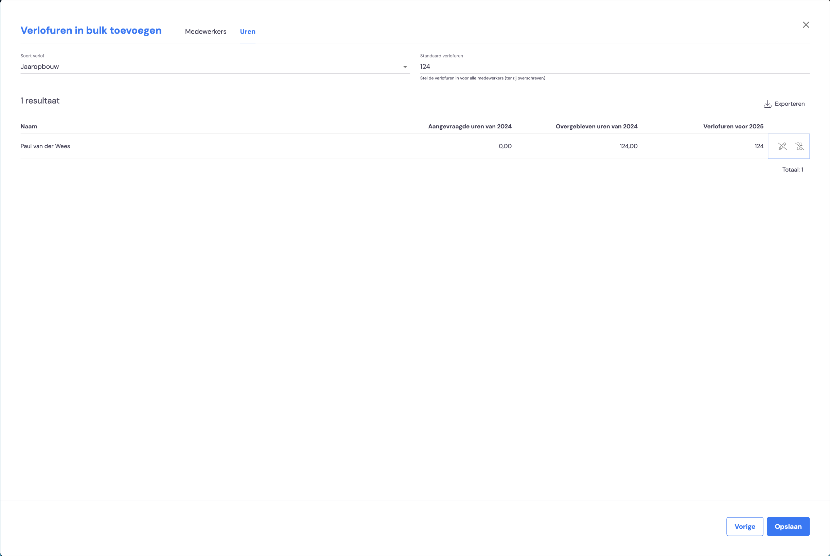Export the results with Exporteren

tap(784, 104)
